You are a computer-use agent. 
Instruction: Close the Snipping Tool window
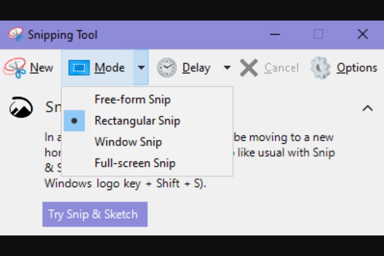(362, 34)
